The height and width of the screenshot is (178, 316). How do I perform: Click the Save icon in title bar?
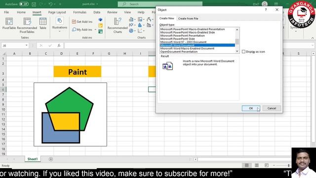click(x=34, y=4)
